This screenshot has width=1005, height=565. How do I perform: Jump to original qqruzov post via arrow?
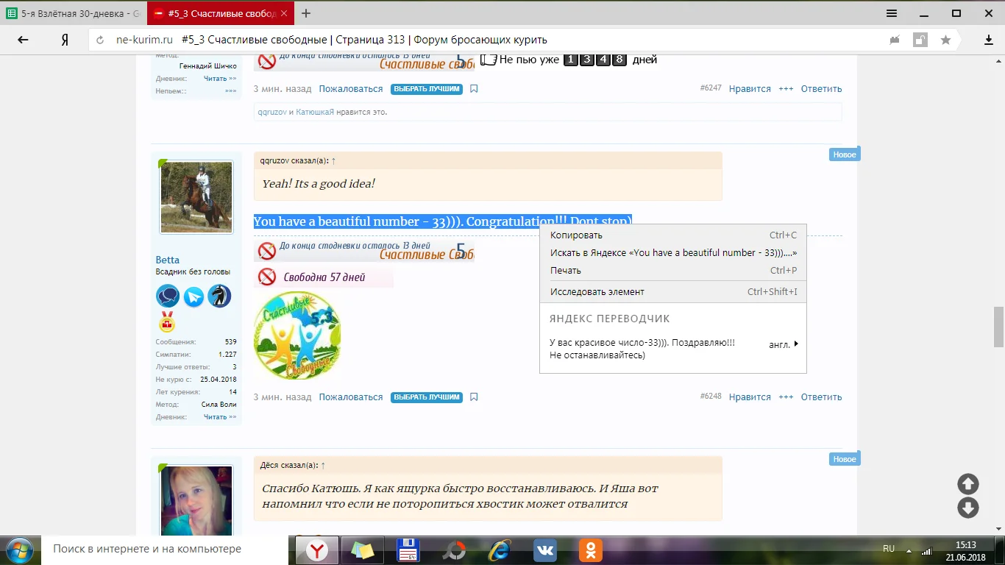333,160
